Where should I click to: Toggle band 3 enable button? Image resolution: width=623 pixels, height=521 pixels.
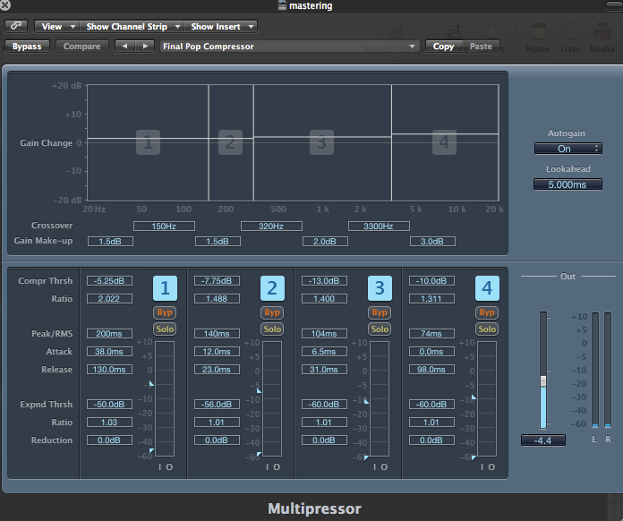pyautogui.click(x=380, y=288)
